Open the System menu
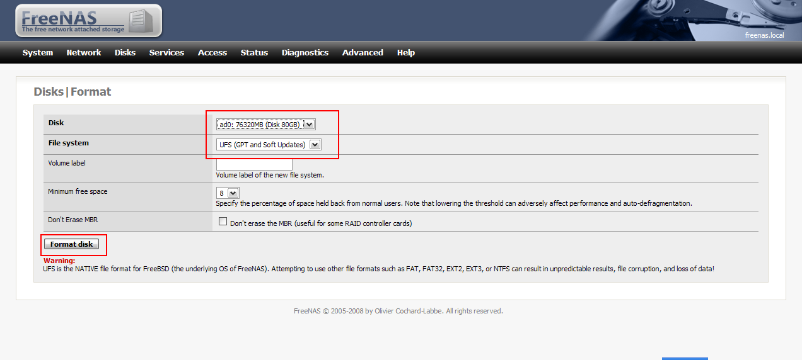 38,53
